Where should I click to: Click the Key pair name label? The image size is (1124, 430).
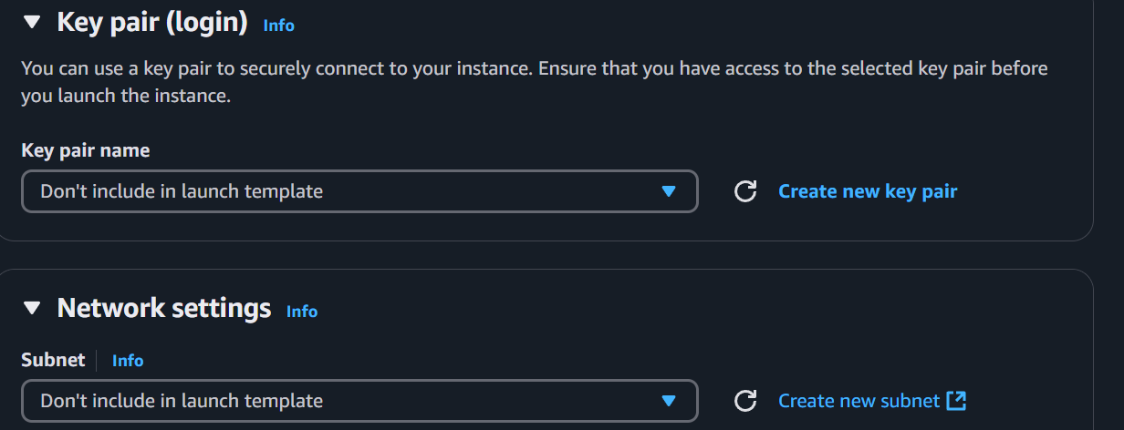point(86,151)
